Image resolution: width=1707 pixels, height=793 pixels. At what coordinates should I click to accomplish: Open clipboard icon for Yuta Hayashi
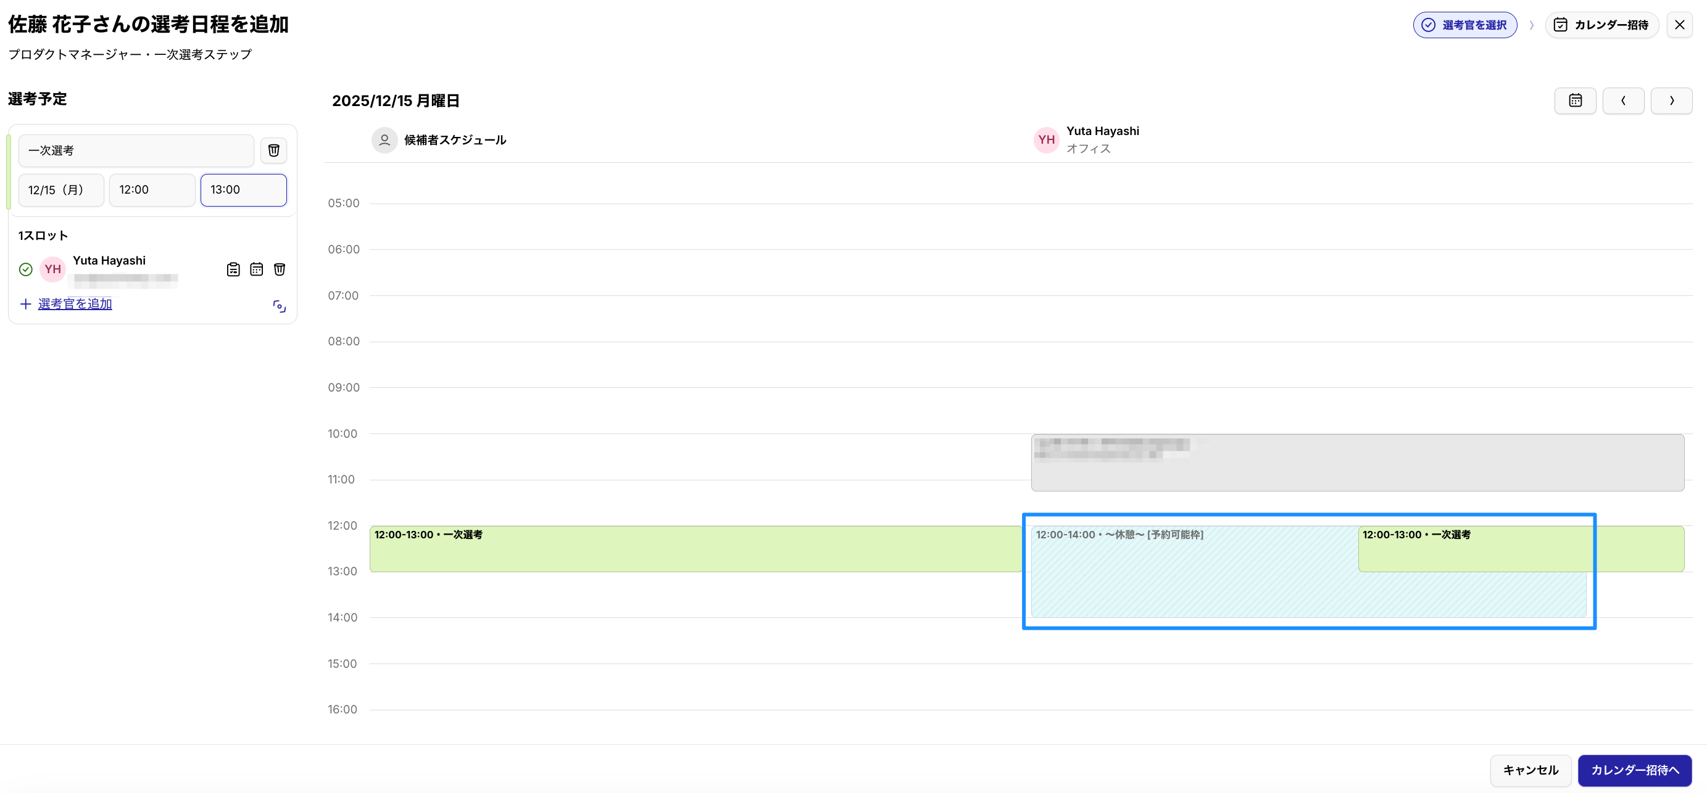tap(233, 269)
